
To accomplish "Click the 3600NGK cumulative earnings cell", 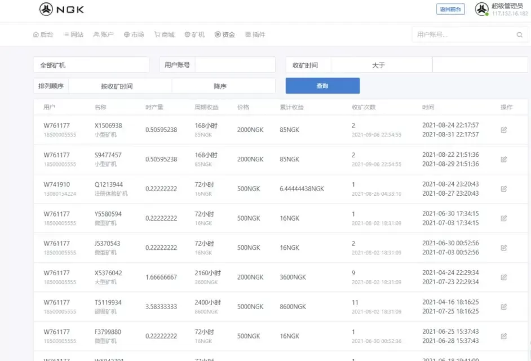I will [293, 278].
